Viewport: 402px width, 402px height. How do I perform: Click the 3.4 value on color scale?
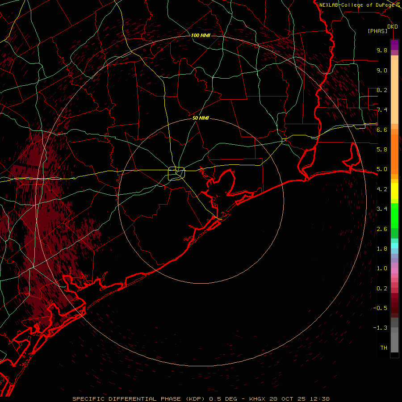[382, 209]
